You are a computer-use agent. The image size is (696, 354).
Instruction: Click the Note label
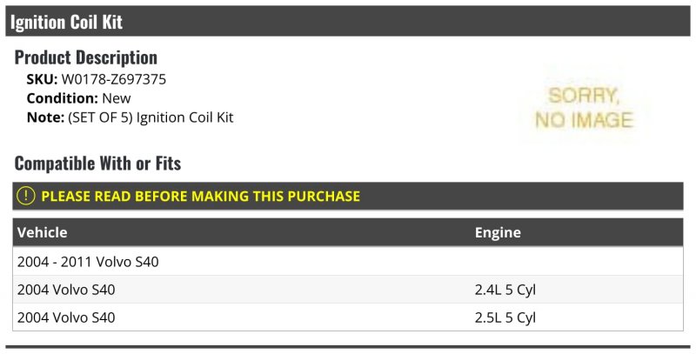(45, 117)
